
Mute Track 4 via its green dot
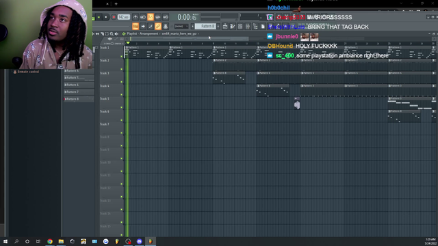(122, 95)
